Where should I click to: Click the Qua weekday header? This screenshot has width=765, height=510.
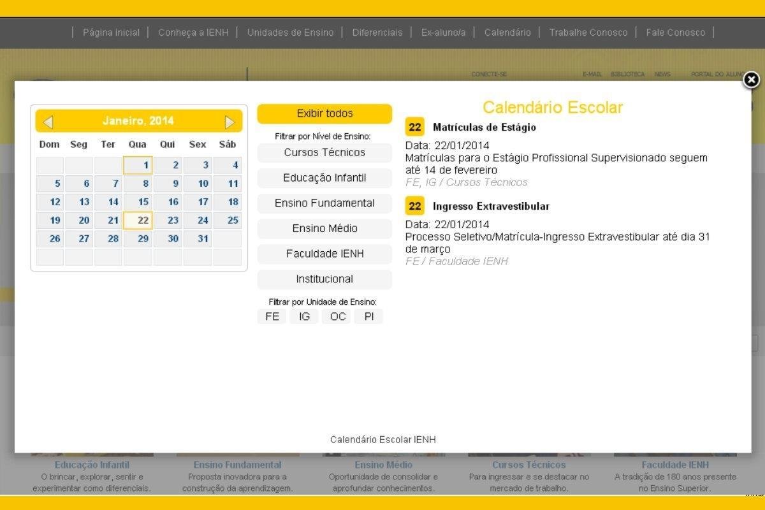(x=138, y=145)
